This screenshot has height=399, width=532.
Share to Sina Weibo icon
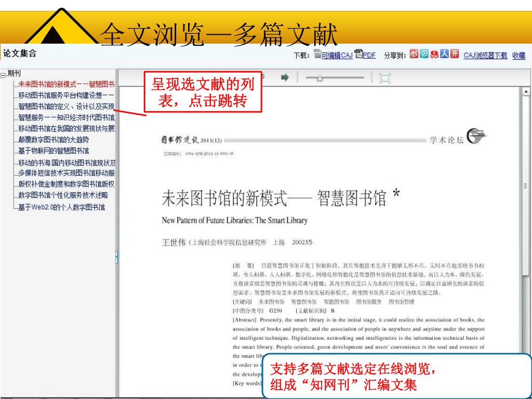coord(414,55)
